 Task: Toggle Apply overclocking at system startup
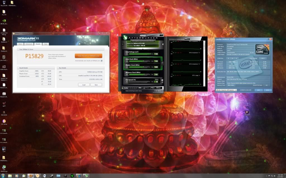[x=123, y=91]
